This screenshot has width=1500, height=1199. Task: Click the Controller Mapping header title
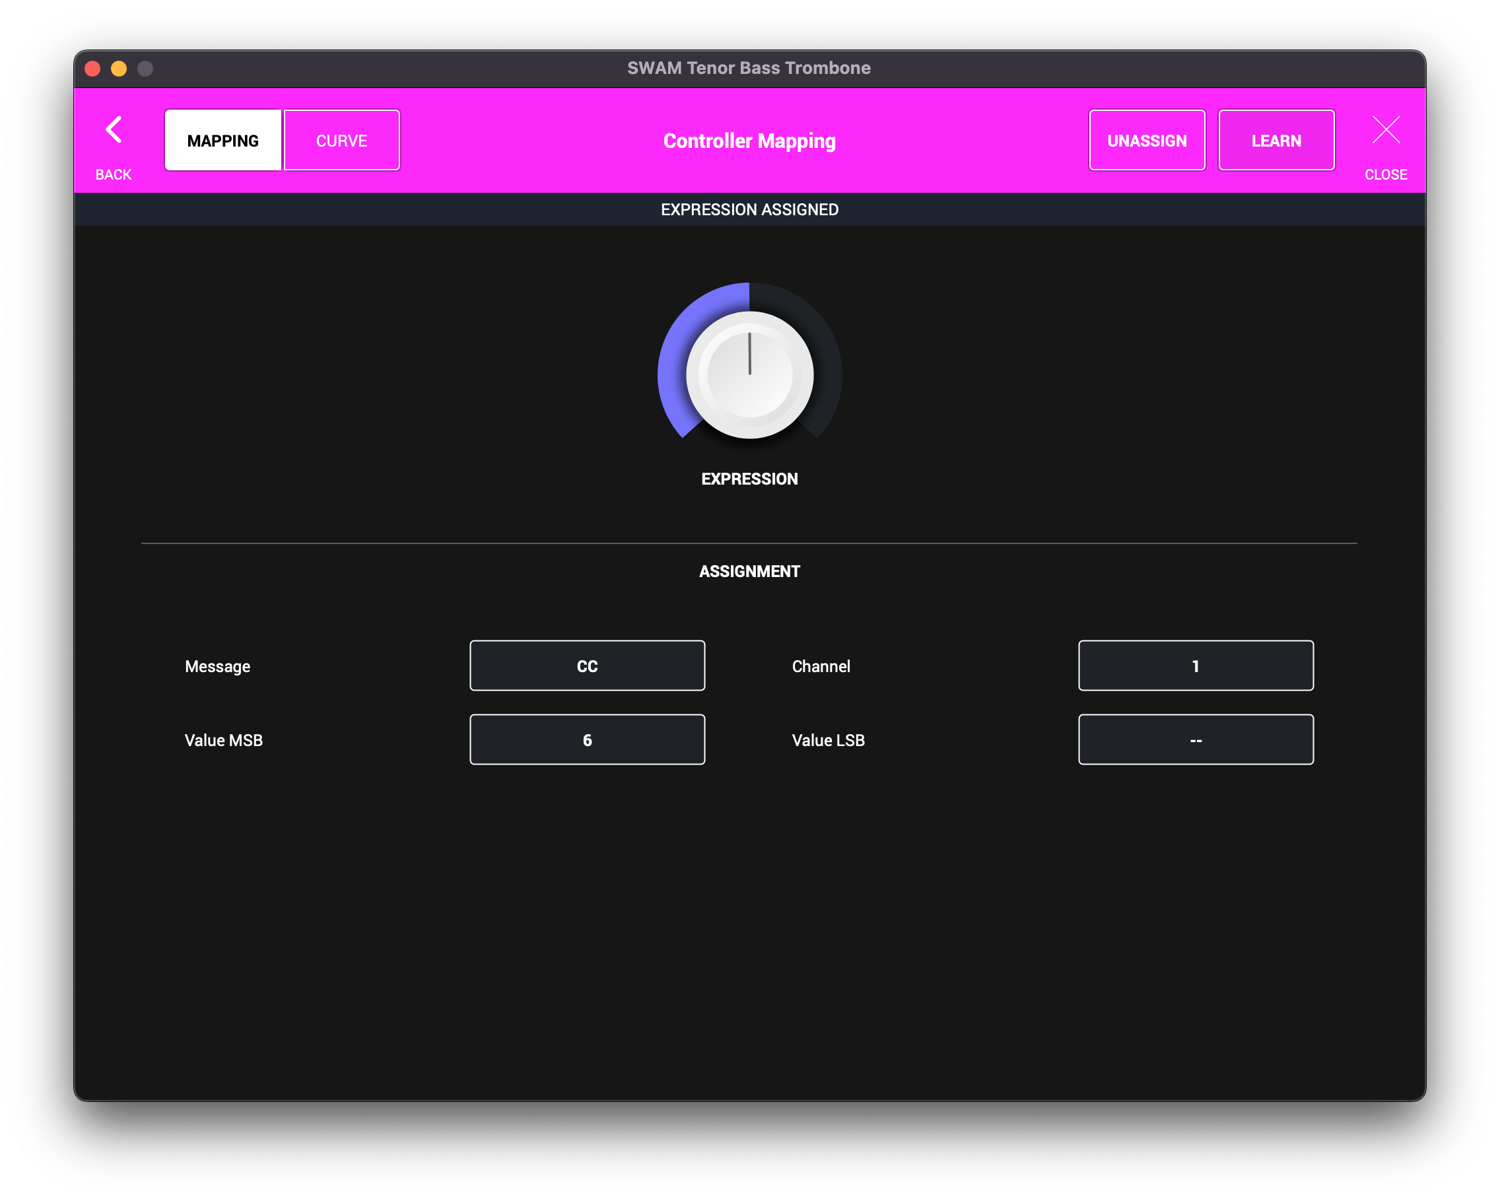tap(749, 141)
